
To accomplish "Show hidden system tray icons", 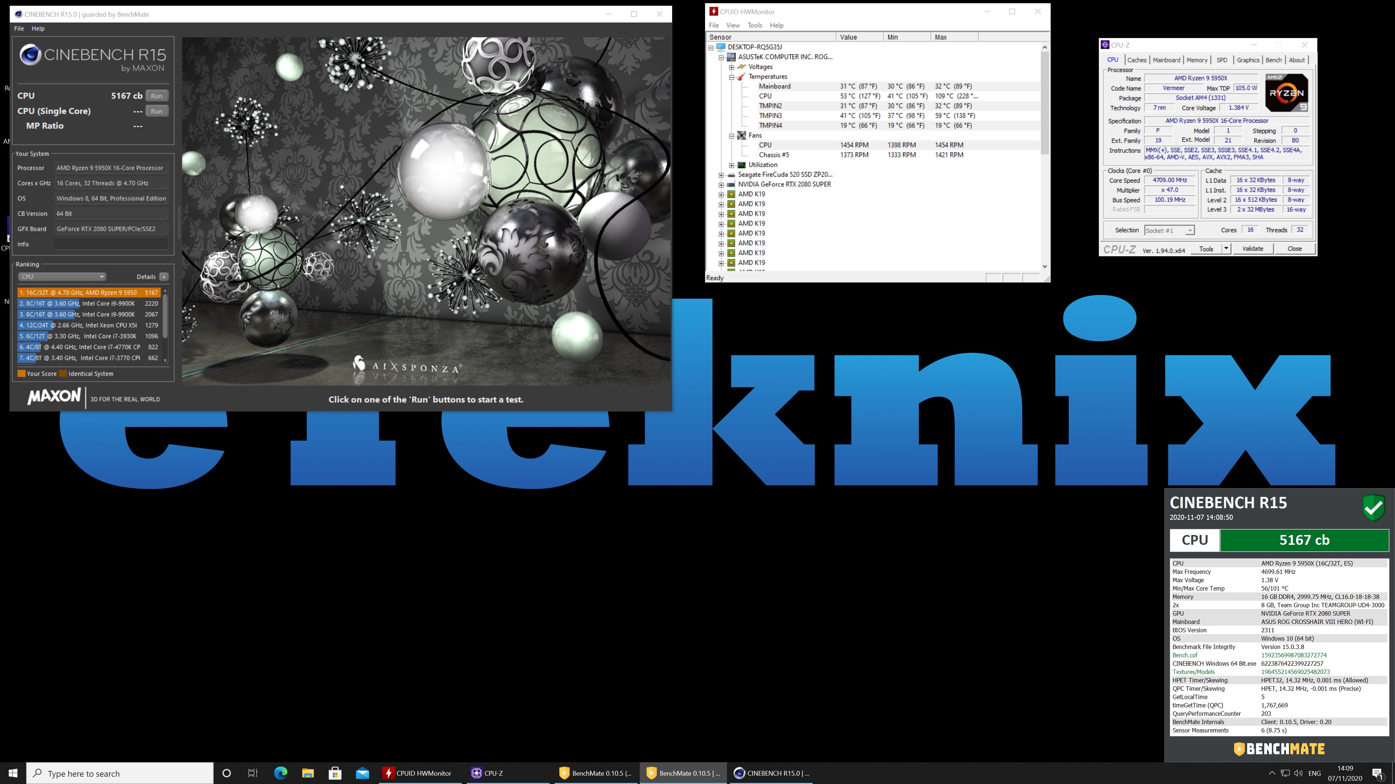I will pos(1272,773).
